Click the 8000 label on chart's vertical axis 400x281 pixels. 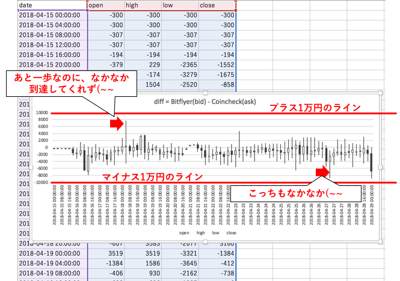click(x=43, y=120)
